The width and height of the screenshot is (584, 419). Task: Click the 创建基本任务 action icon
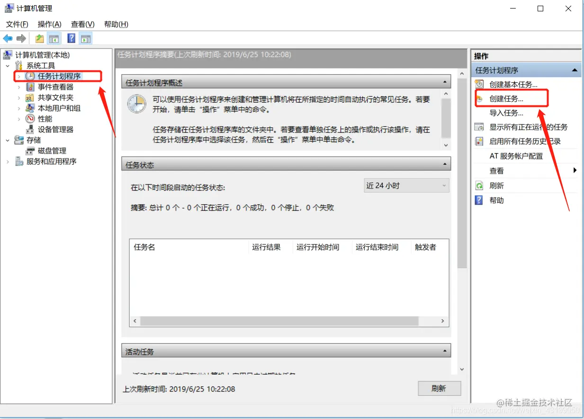479,85
